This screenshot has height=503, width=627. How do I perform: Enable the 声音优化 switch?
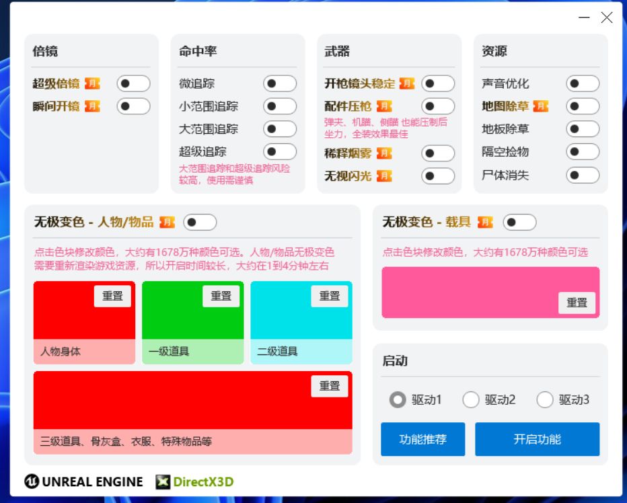pos(583,83)
